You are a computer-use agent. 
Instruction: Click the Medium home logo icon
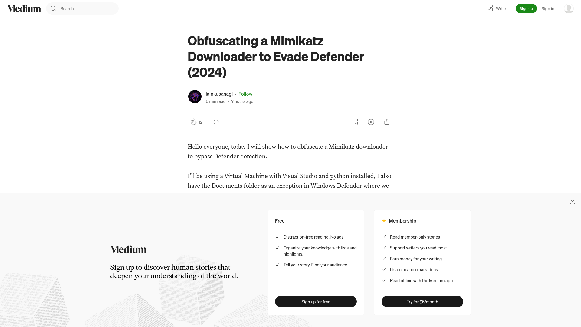coord(24,8)
